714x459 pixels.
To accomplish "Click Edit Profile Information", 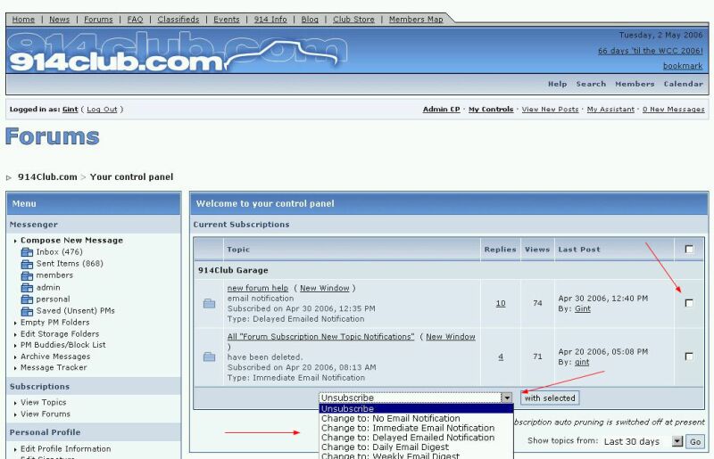I will 65,448.
